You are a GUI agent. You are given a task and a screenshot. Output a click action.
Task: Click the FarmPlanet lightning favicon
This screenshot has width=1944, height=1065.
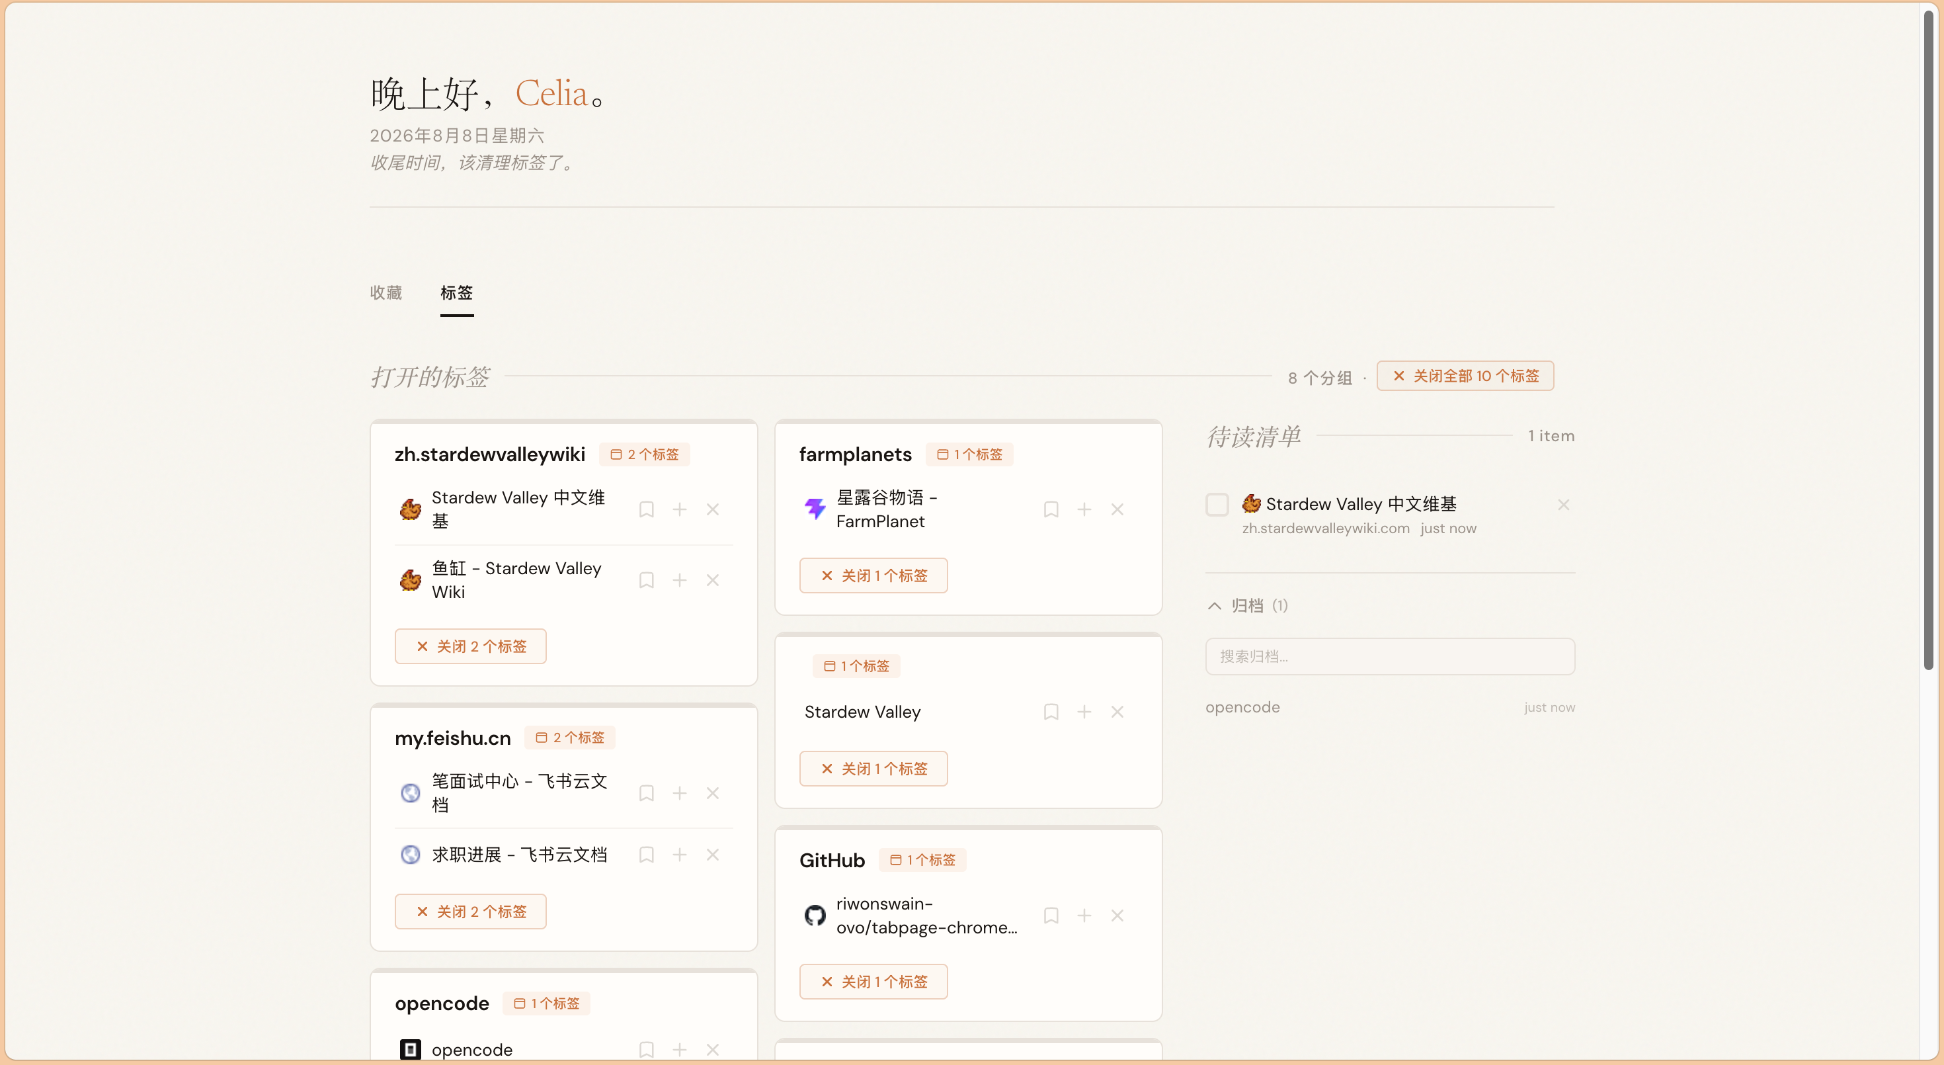[x=814, y=509]
